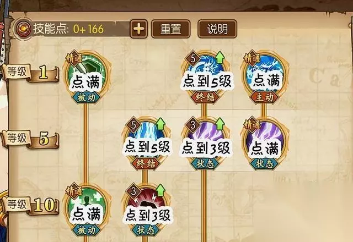Select the red 状态 skill at level 10
The width and height of the screenshot is (353, 242).
[x=146, y=209]
